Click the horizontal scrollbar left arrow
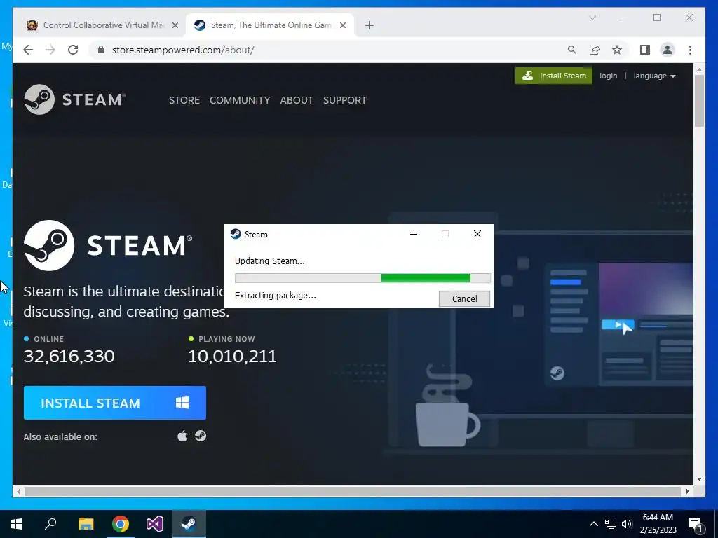This screenshot has height=538, width=718. click(18, 491)
